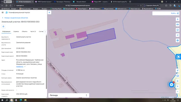Open Windows taskbar search

pyautogui.click(x=7, y=100)
